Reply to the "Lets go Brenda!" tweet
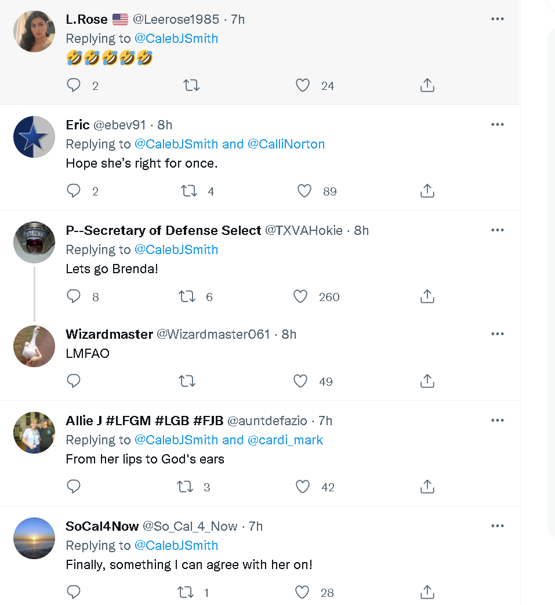Viewport: 555px width, 605px height. [74, 297]
